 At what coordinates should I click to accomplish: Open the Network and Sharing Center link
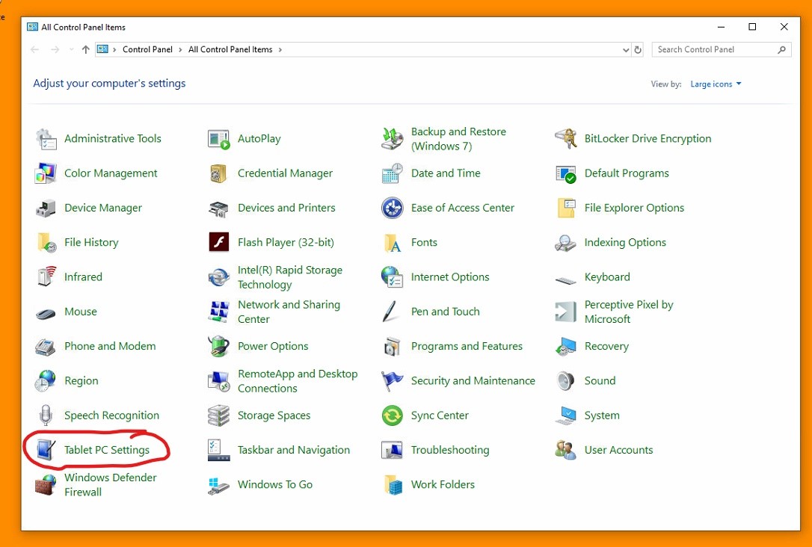[x=289, y=312]
